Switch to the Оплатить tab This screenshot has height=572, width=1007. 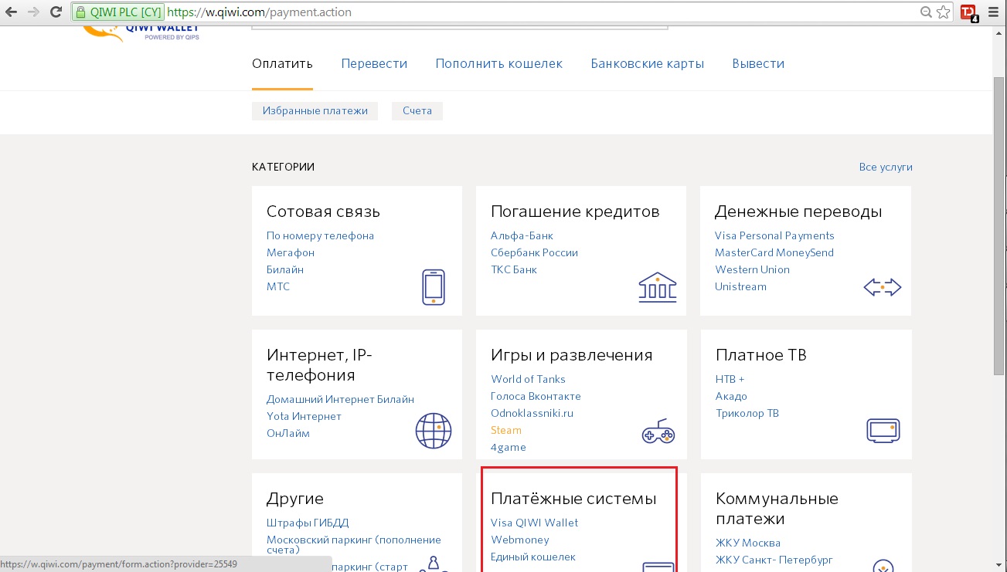[282, 64]
